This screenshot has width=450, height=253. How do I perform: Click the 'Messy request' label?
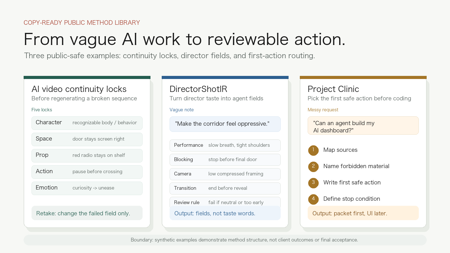323,110
